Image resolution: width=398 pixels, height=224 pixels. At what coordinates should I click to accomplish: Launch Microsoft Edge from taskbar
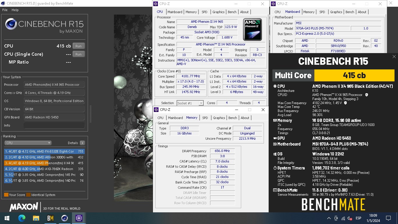pos(22,218)
